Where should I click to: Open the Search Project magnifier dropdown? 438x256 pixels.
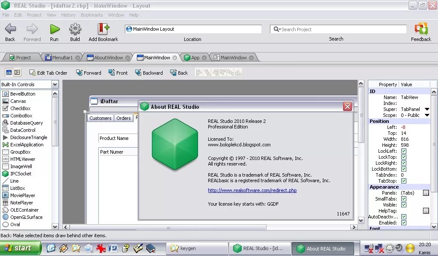(277, 29)
